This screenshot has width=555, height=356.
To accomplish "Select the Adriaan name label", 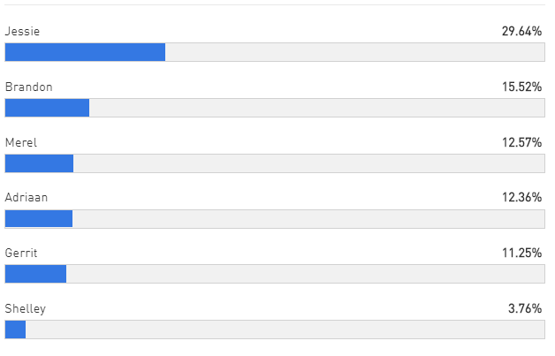I will [x=27, y=197].
